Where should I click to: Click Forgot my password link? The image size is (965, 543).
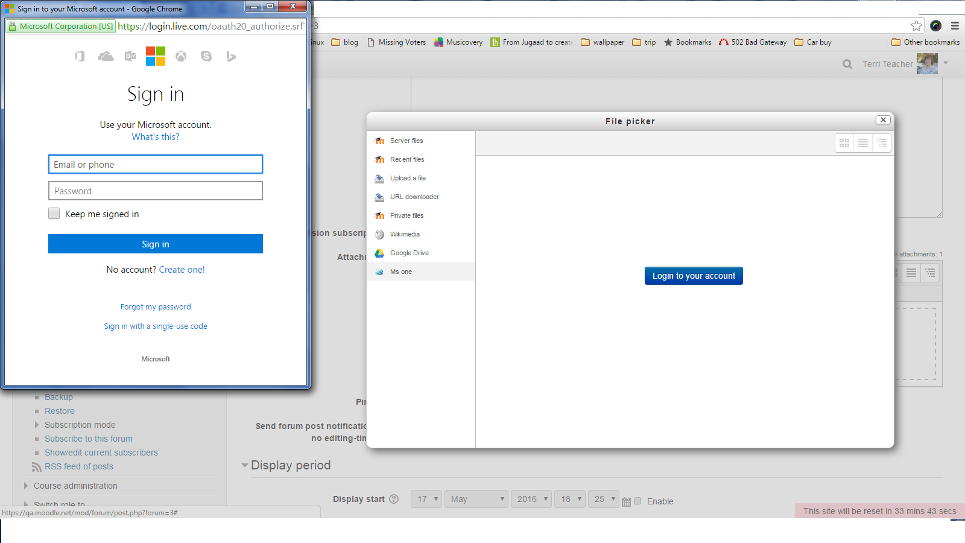156,307
